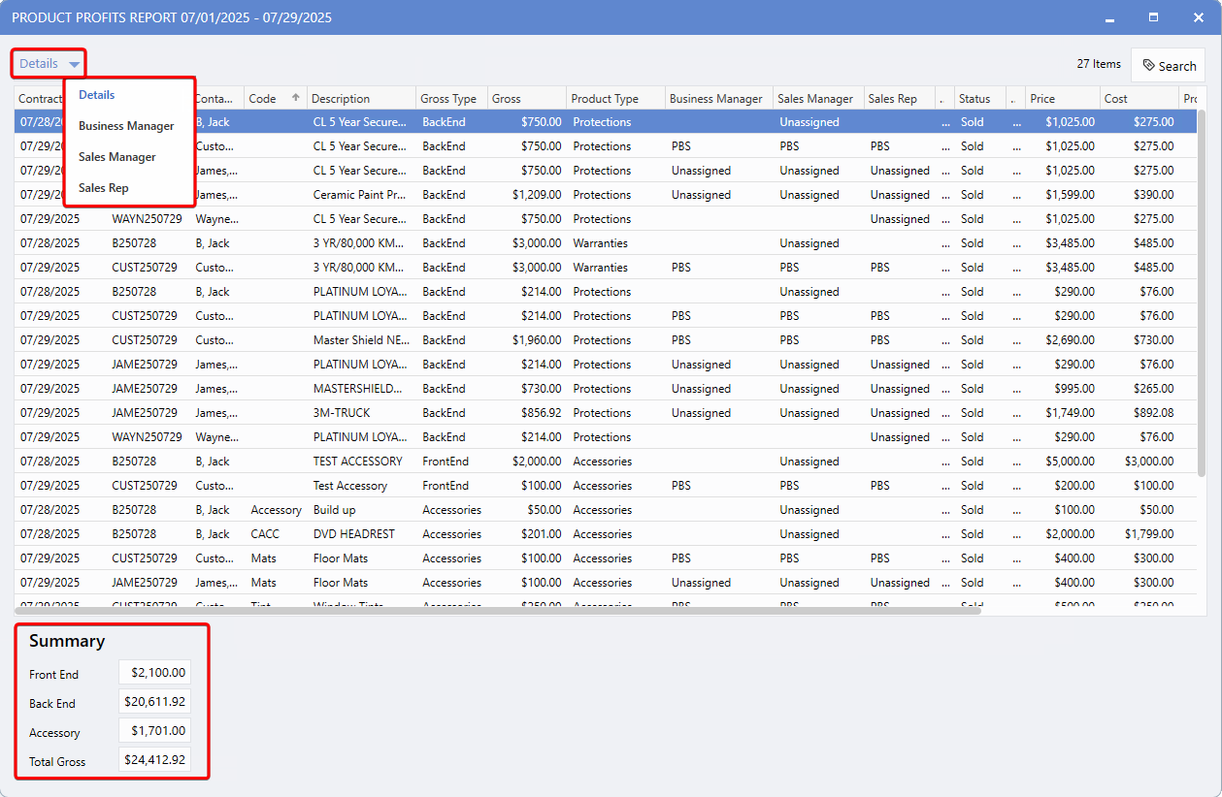Image resolution: width=1222 pixels, height=797 pixels.
Task: Click the Code column sort arrow
Action: coord(295,98)
